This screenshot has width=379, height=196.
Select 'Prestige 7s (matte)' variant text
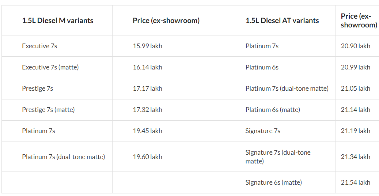tap(48, 110)
